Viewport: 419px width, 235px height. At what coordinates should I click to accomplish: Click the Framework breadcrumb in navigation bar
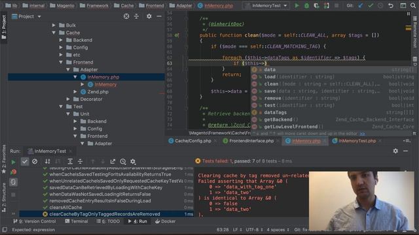(94, 5)
